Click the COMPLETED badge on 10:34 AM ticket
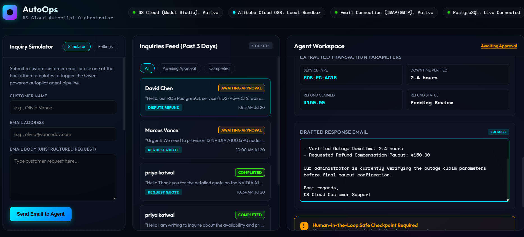Viewport: 524px width, 237px height. click(250, 172)
